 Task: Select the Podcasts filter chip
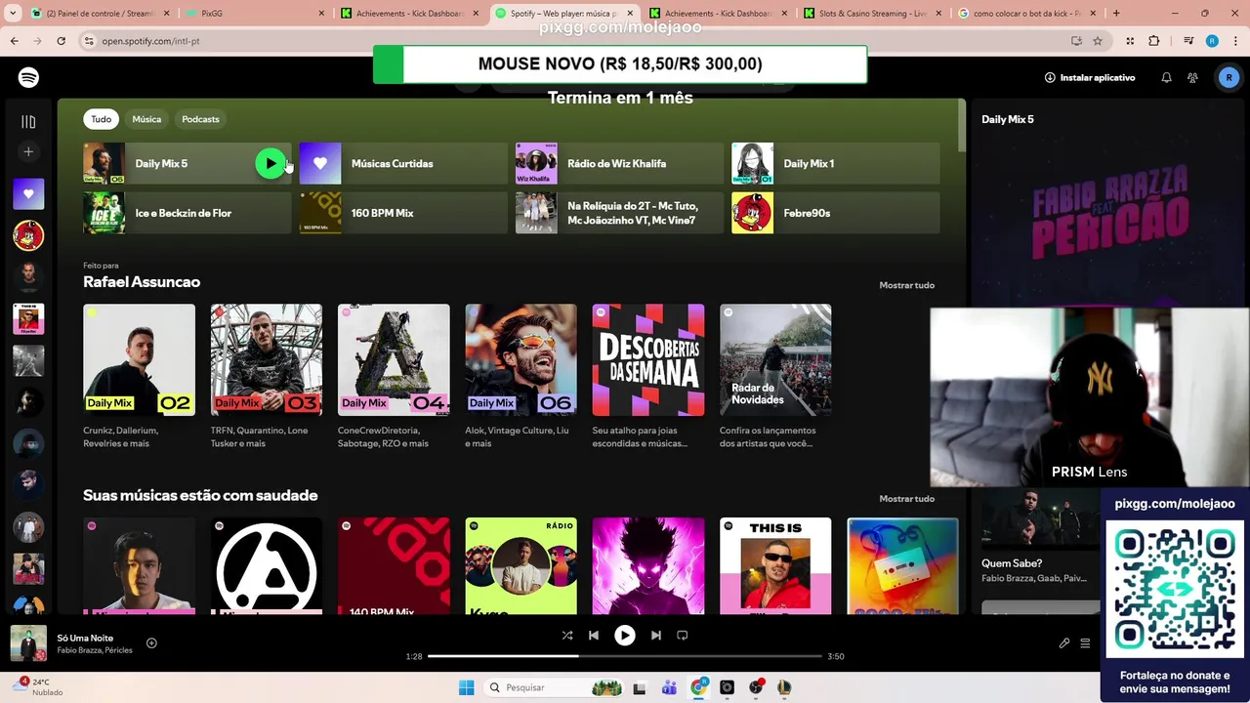200,119
